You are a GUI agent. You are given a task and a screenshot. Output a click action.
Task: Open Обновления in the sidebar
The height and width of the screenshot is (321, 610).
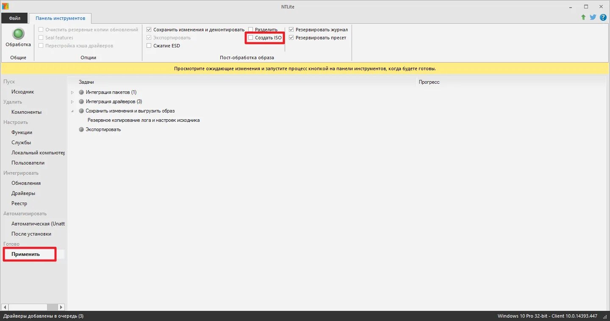tap(26, 183)
